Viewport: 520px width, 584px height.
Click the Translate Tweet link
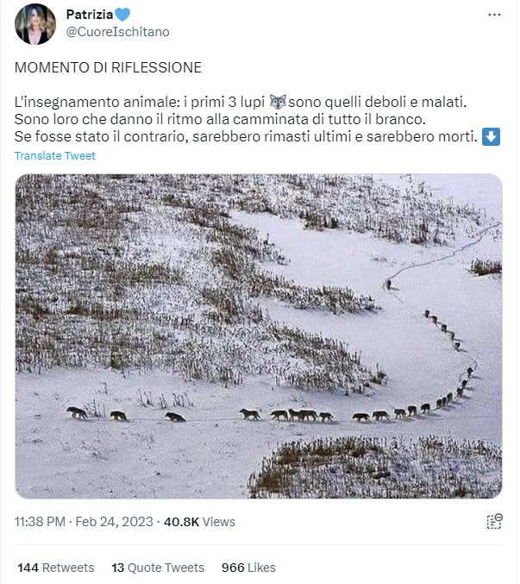55,155
